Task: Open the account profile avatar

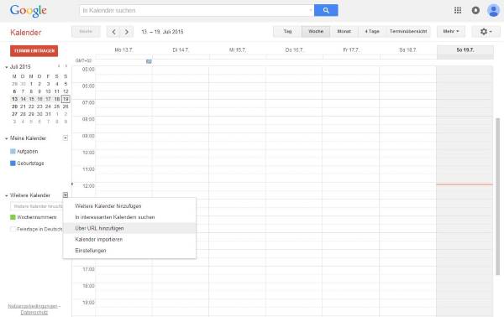Action: (493, 10)
